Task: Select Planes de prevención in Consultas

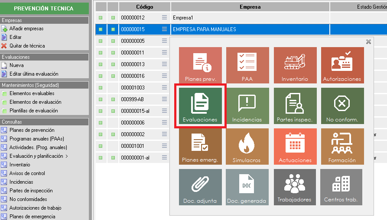Action: [32, 130]
